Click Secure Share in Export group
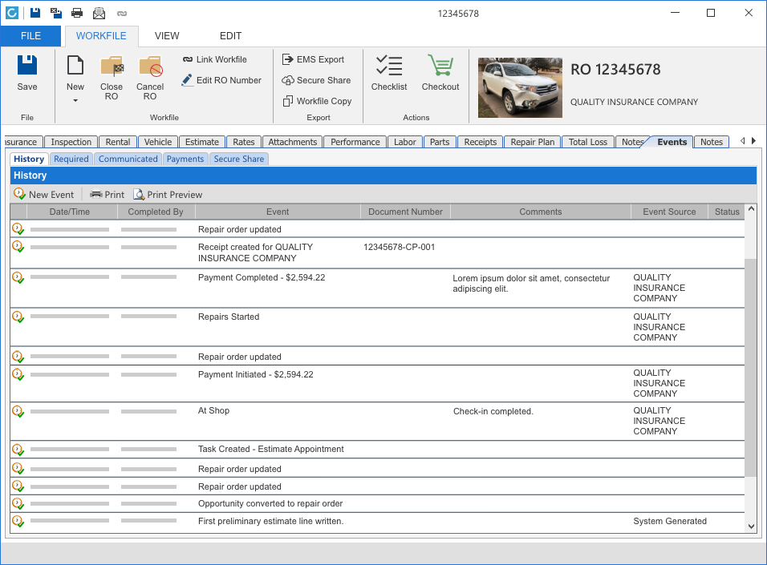767x565 pixels. click(316, 80)
